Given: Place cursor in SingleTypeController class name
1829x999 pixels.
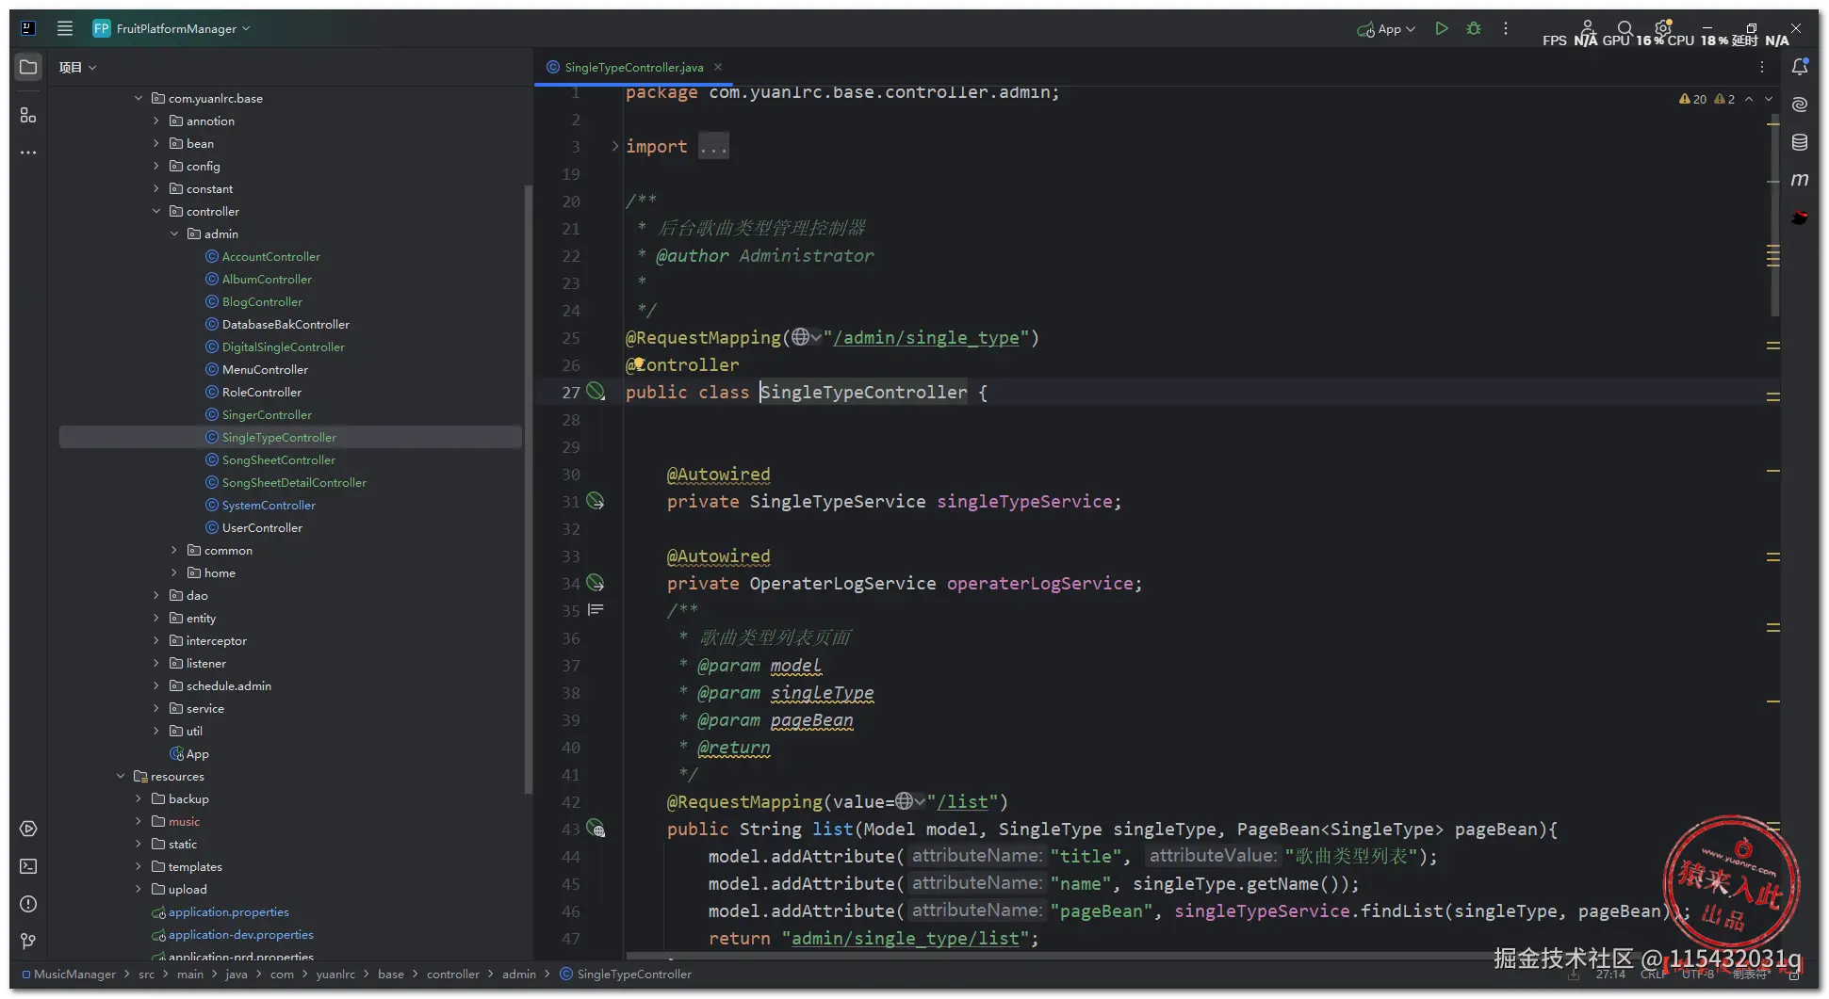Looking at the screenshot, I should (863, 392).
